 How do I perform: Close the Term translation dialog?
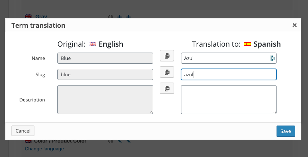295,25
